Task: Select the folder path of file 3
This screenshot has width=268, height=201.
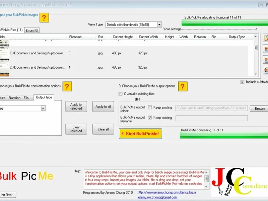Action: point(38,53)
